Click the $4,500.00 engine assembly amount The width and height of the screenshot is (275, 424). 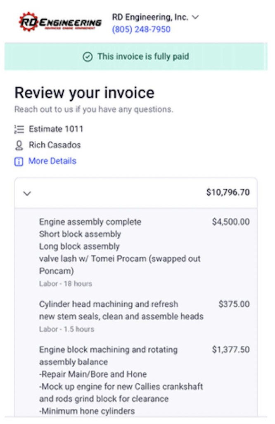click(231, 222)
